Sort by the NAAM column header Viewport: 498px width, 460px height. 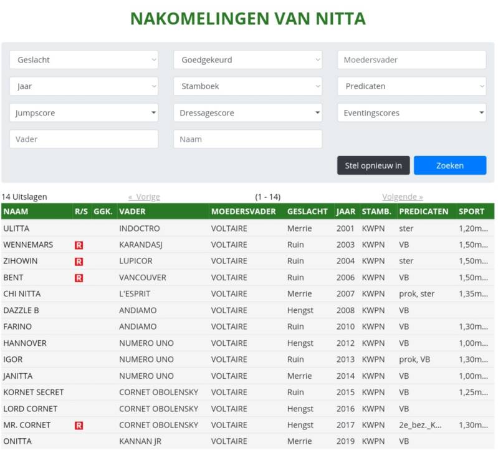click(x=16, y=212)
